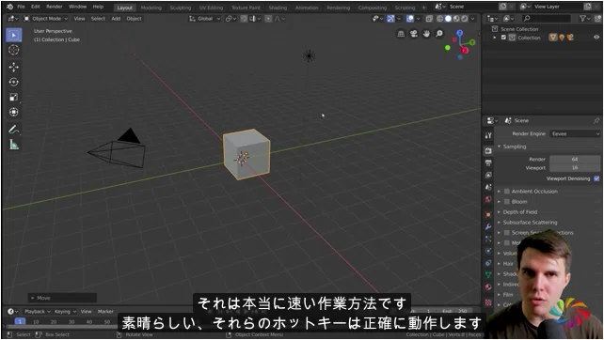
Task: Switch to the Sculpting workspace tab
Action: tap(181, 8)
